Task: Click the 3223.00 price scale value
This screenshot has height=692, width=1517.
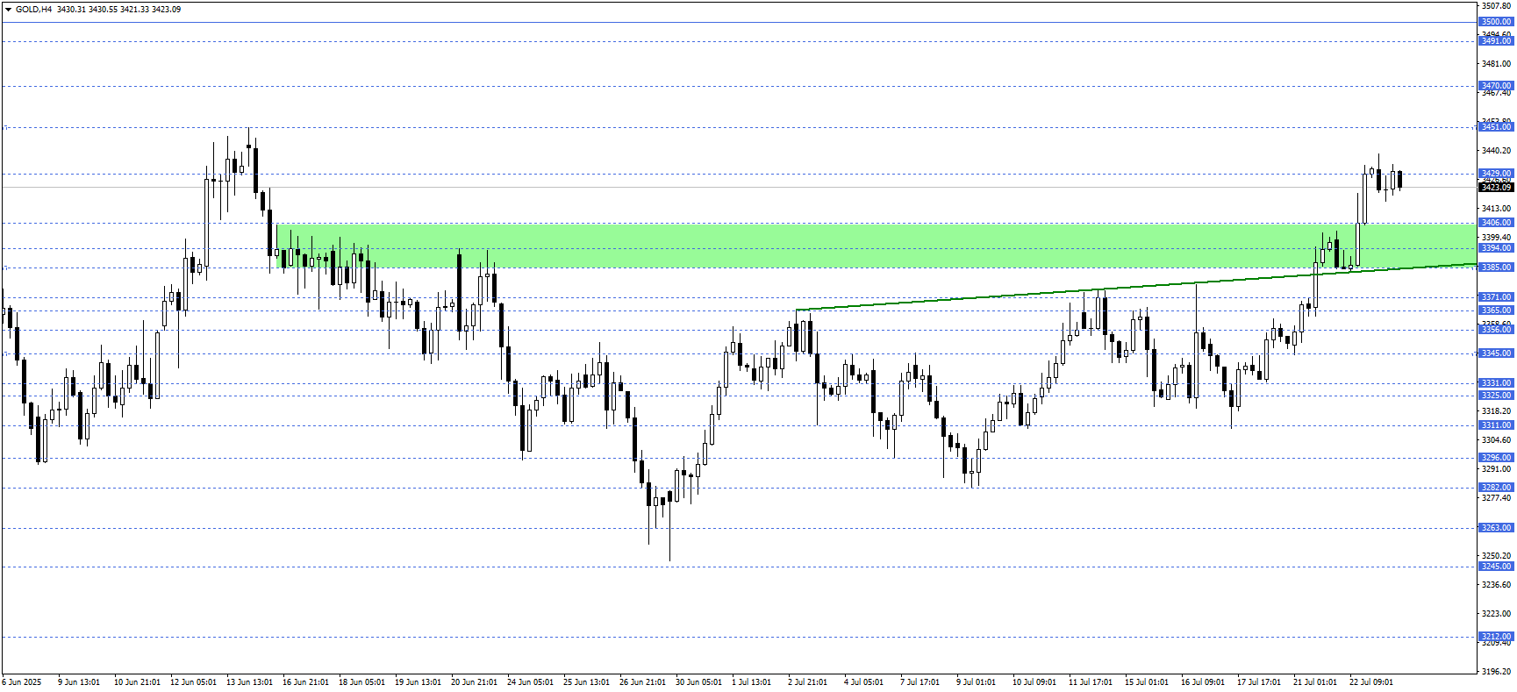Action: point(1496,614)
